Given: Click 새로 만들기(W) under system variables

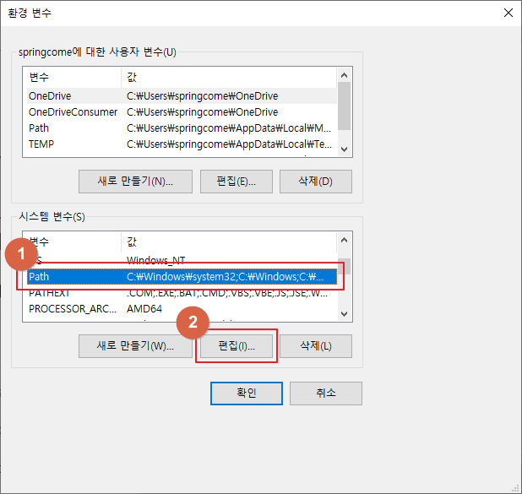Looking at the screenshot, I should (135, 345).
